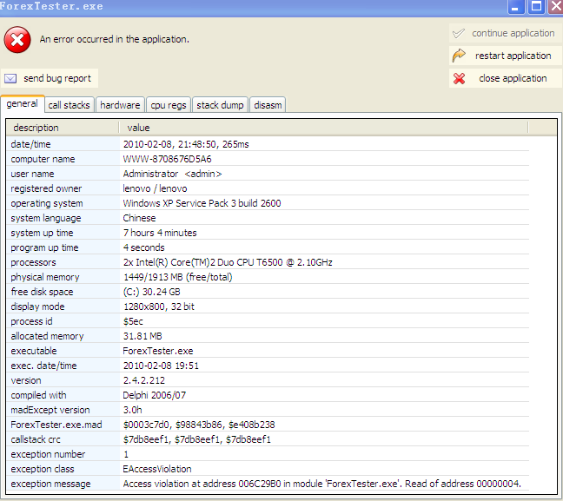Choose restart application
Viewport: 563px width, 501px height.
click(x=505, y=56)
